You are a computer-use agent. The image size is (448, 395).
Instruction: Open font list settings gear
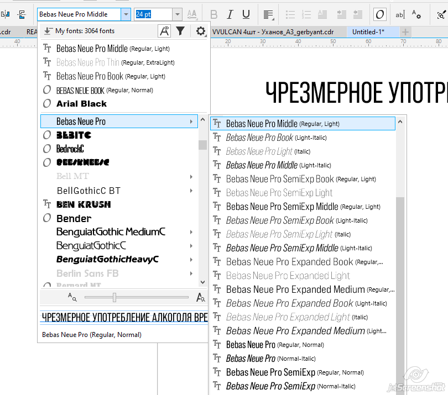click(x=201, y=31)
